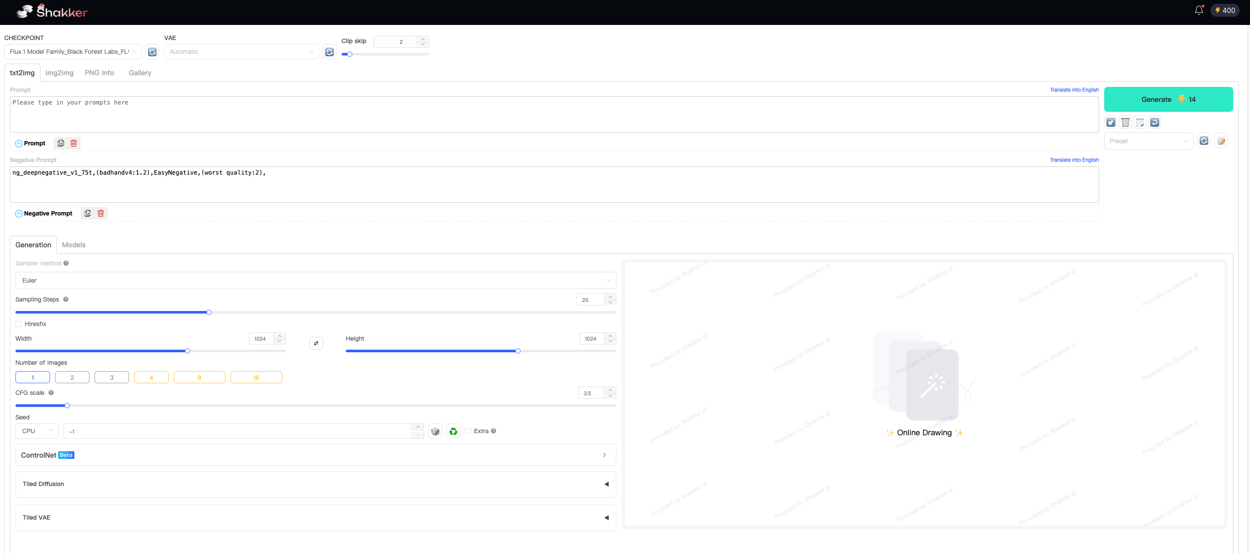The height and width of the screenshot is (554, 1250).
Task: Expand the Tiled Diffusion panel
Action: [x=606, y=484]
